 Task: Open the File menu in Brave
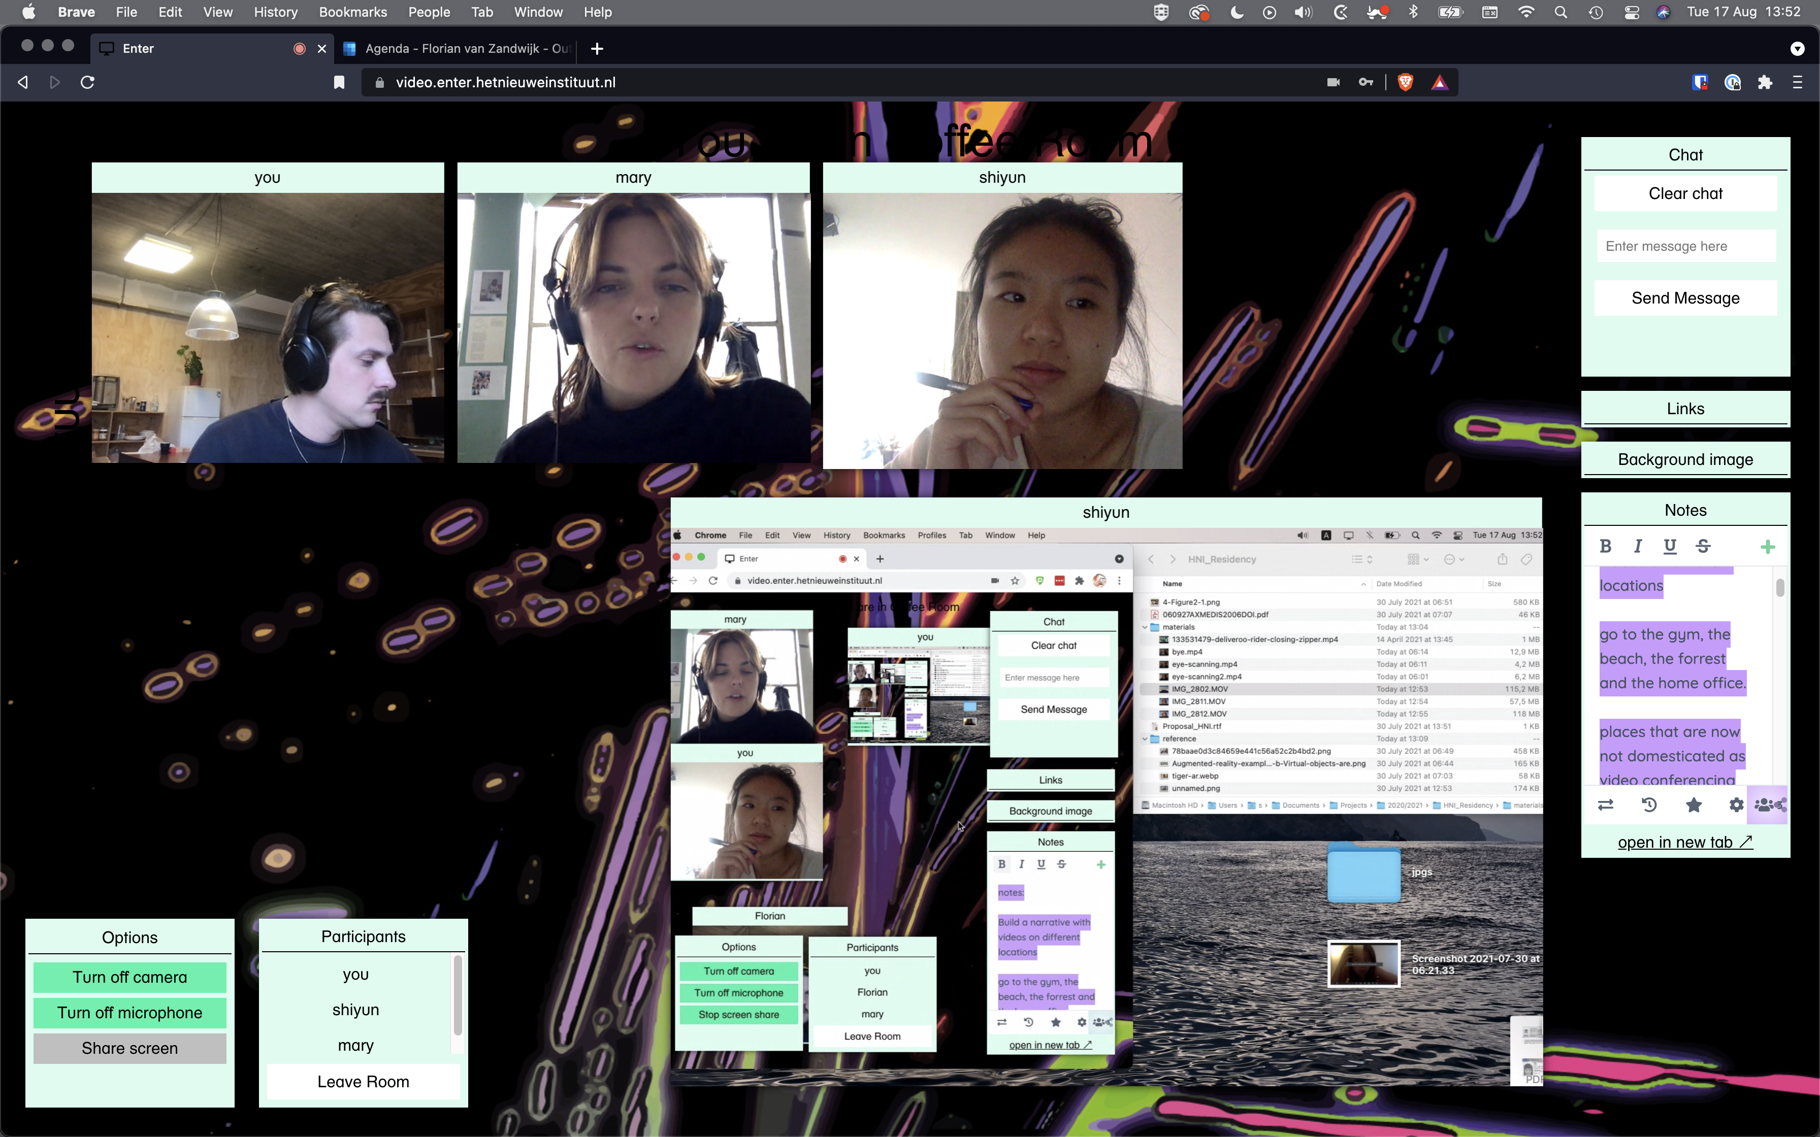(126, 12)
